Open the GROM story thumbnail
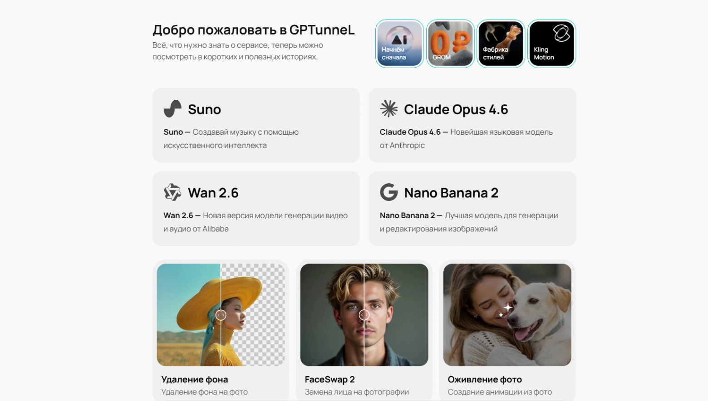The width and height of the screenshot is (708, 401). pyautogui.click(x=450, y=44)
